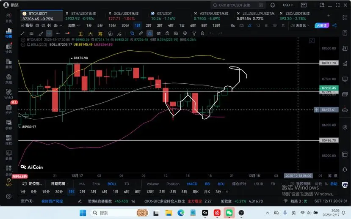Toggle the MA indicator

82,184
